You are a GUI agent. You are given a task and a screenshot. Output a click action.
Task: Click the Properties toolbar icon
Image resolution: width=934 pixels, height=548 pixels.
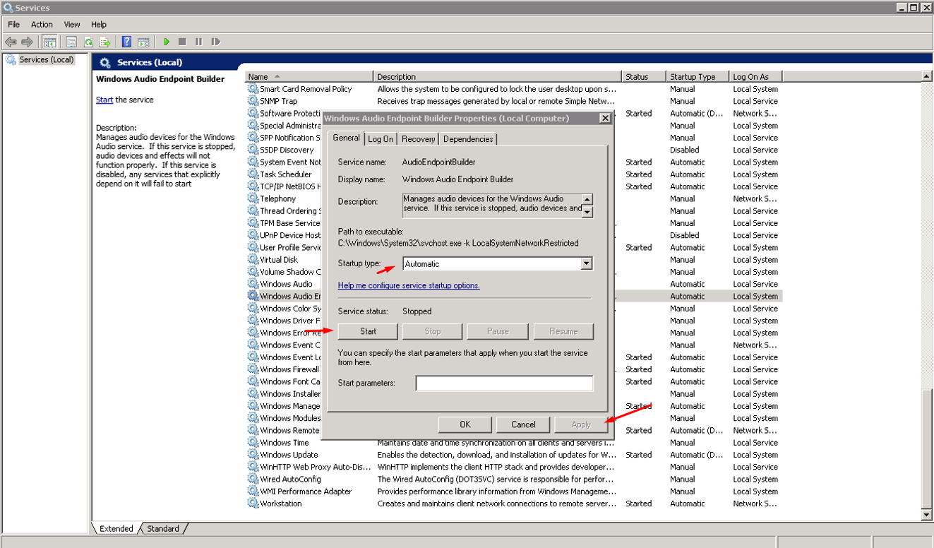coord(71,42)
